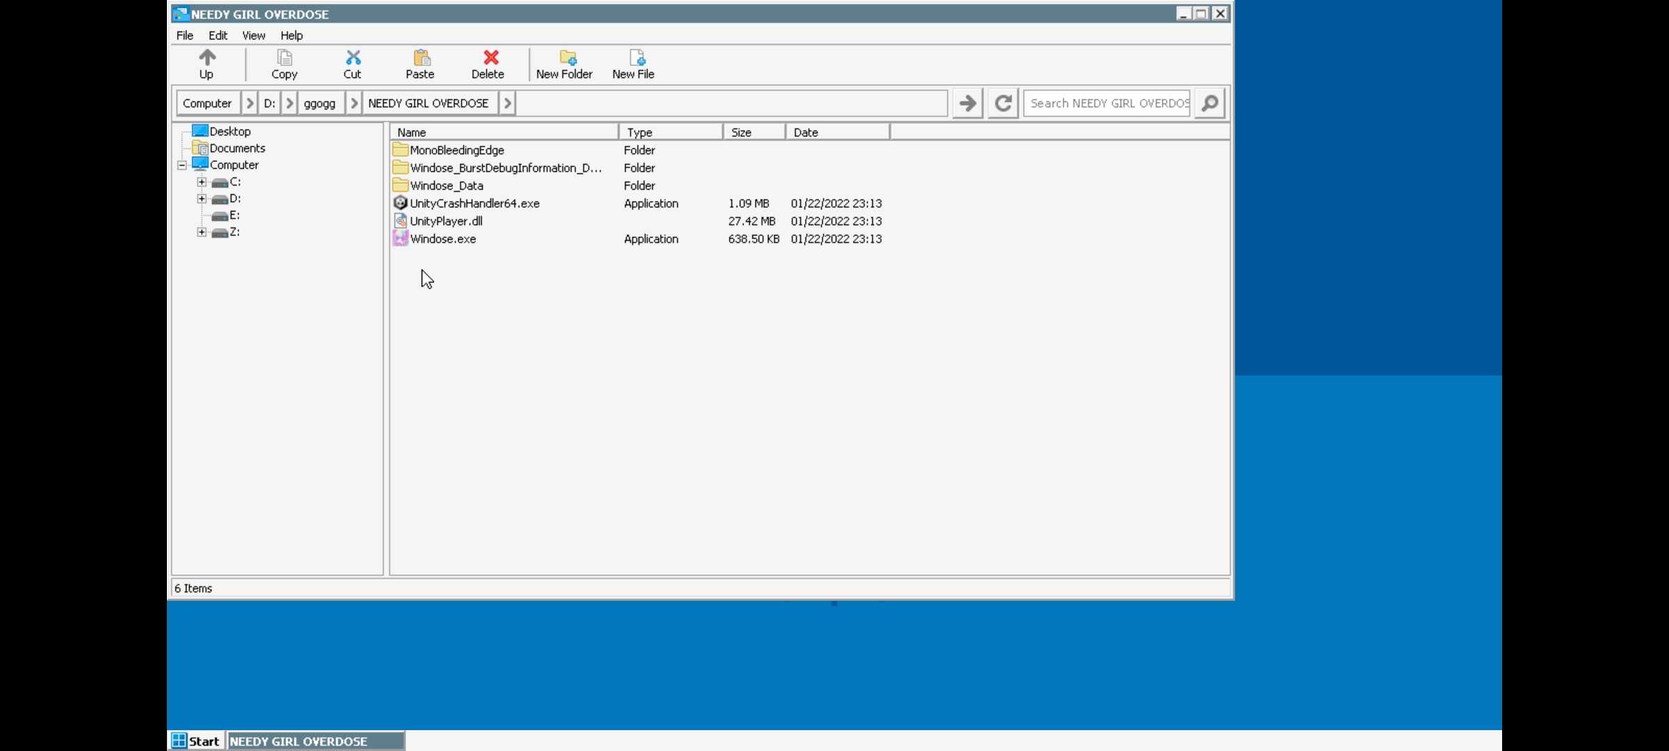This screenshot has width=1669, height=751.
Task: Cut the selected item
Action: point(353,64)
